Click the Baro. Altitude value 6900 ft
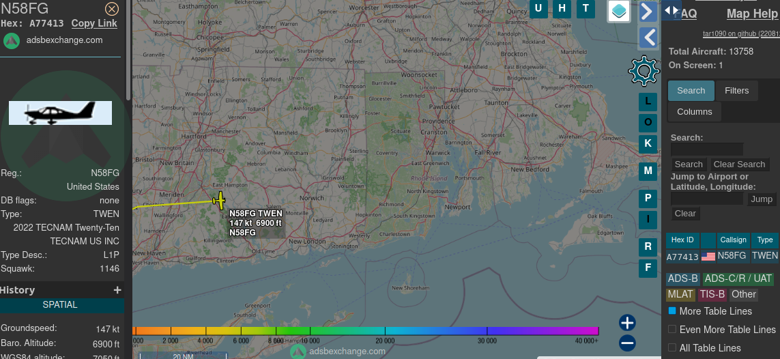Viewport: 780px width, 359px height. tap(106, 344)
